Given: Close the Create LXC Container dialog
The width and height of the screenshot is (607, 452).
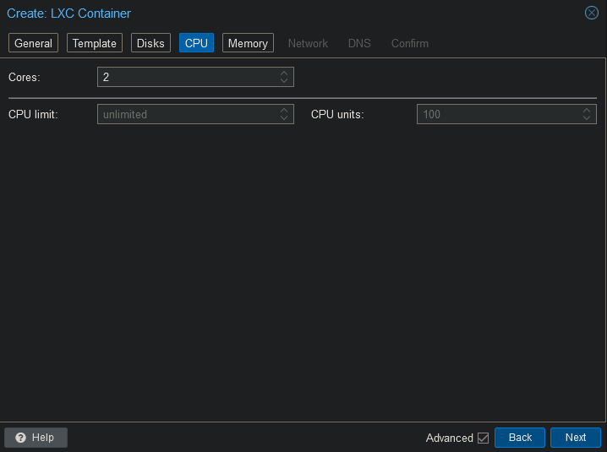Looking at the screenshot, I should [592, 13].
